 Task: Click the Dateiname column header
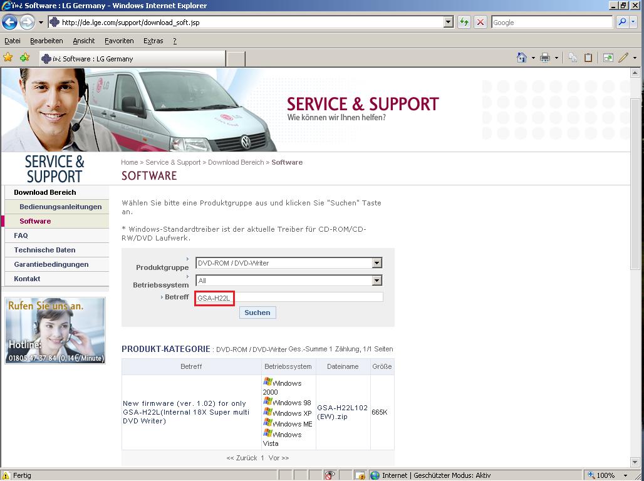343,366
